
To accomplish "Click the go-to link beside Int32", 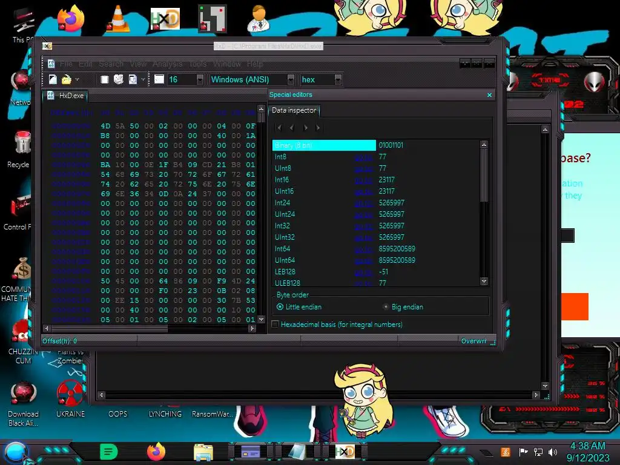I will click(x=363, y=226).
